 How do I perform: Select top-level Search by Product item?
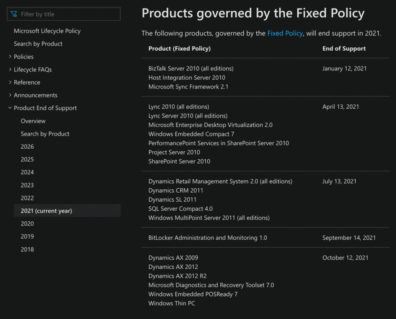[x=38, y=44]
